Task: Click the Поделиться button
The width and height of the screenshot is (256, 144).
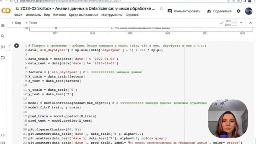Action: pos(219,11)
